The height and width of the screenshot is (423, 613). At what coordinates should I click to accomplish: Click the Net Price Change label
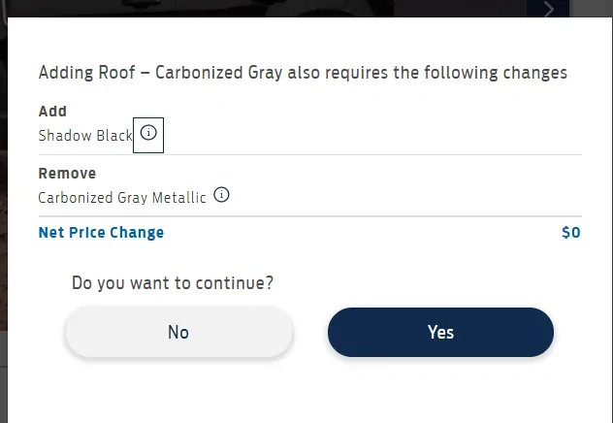pyautogui.click(x=101, y=233)
